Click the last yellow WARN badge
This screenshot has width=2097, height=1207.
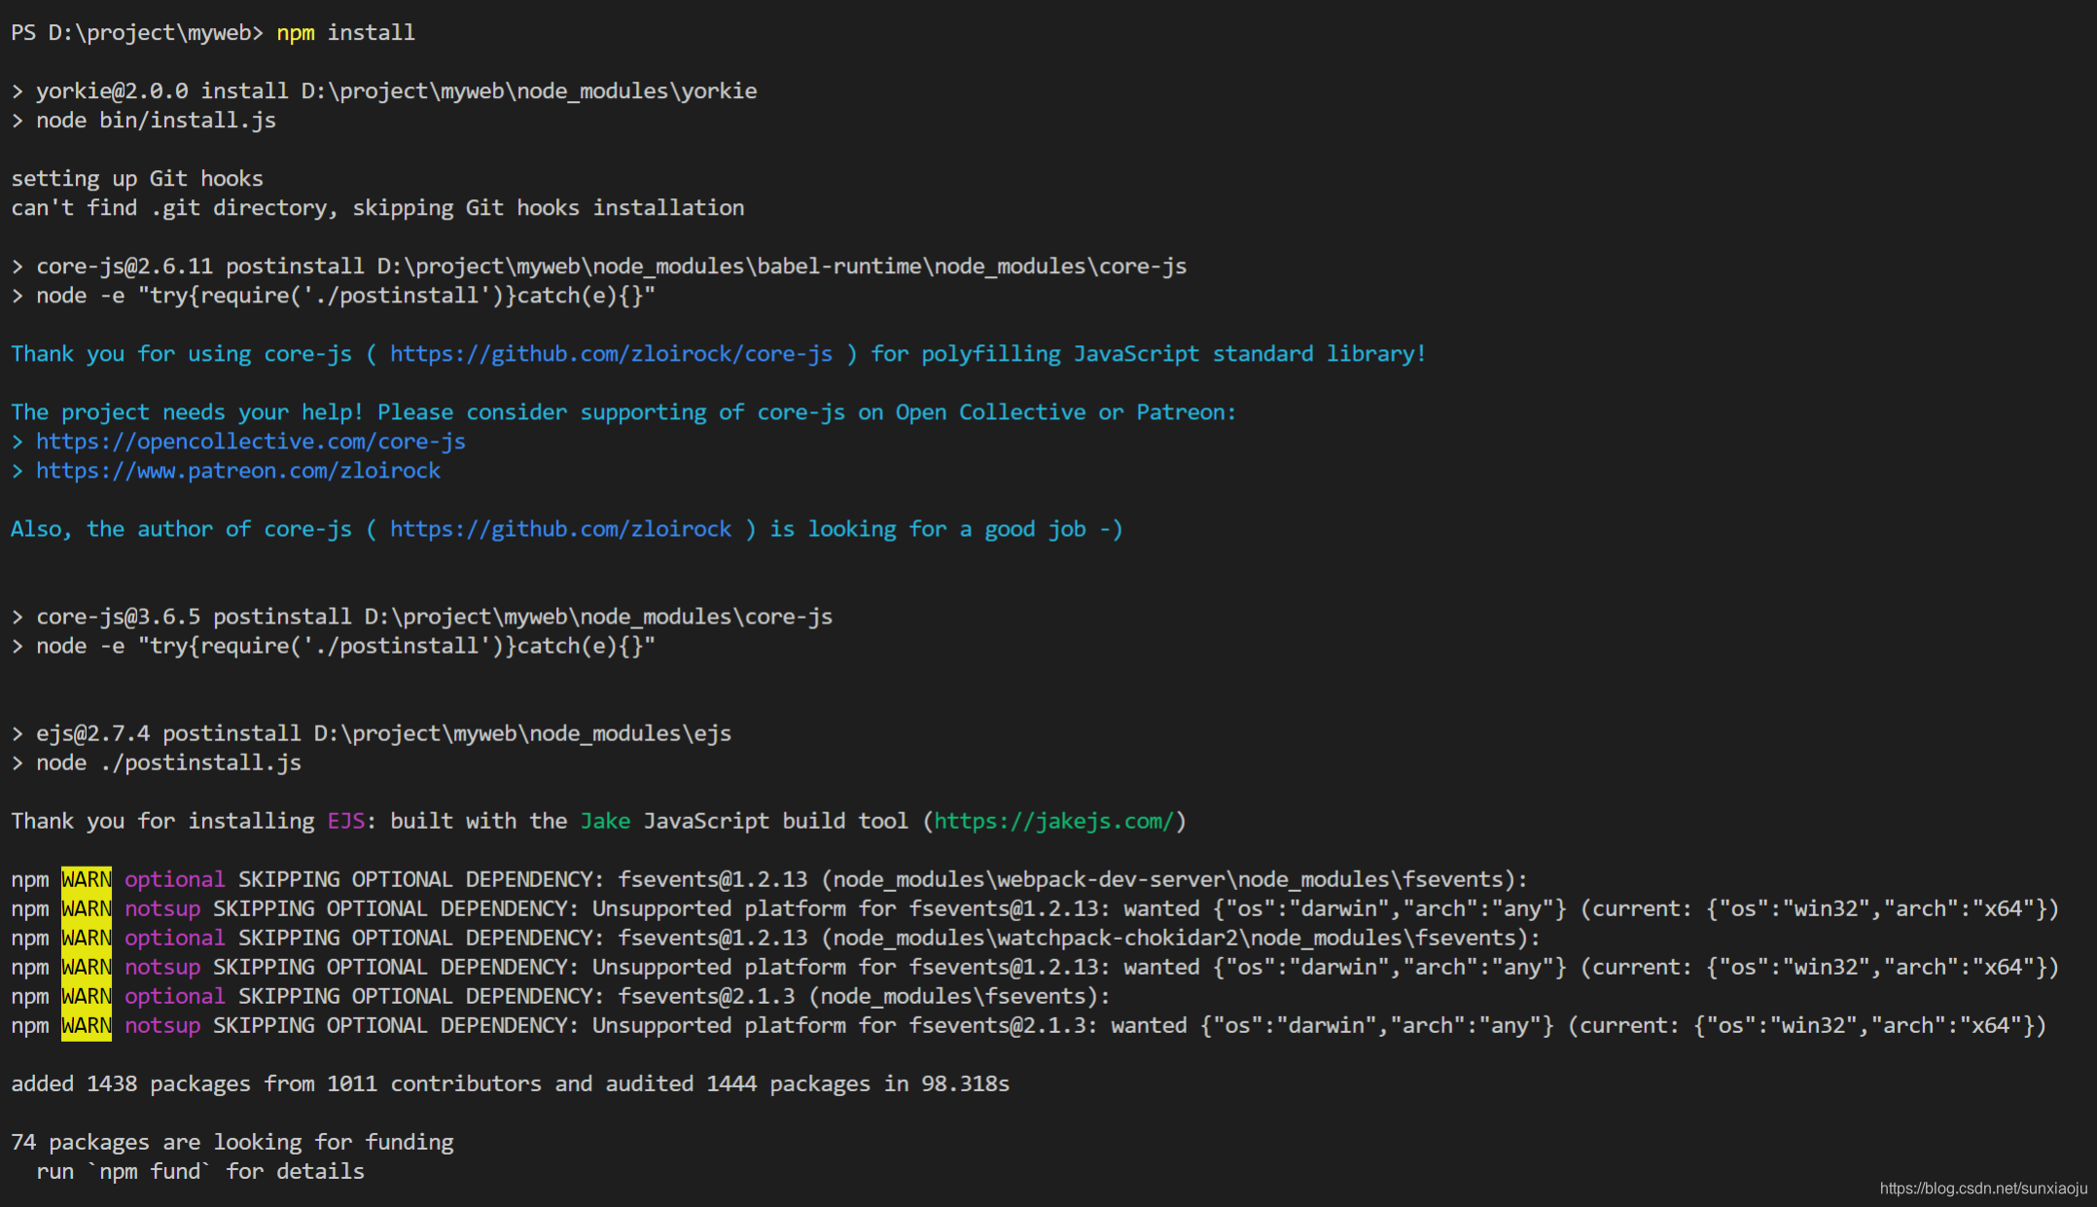coord(87,1025)
